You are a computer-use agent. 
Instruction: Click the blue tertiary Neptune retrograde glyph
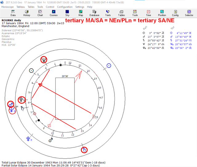pos(12,111)
